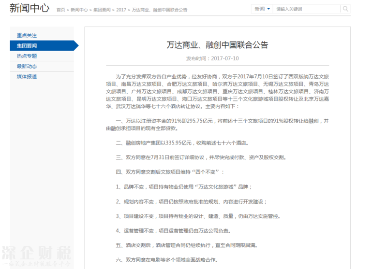Viewport: 387px width, 269px height.
Task: Click the line 1、品牌不变
Action: tap(184, 187)
